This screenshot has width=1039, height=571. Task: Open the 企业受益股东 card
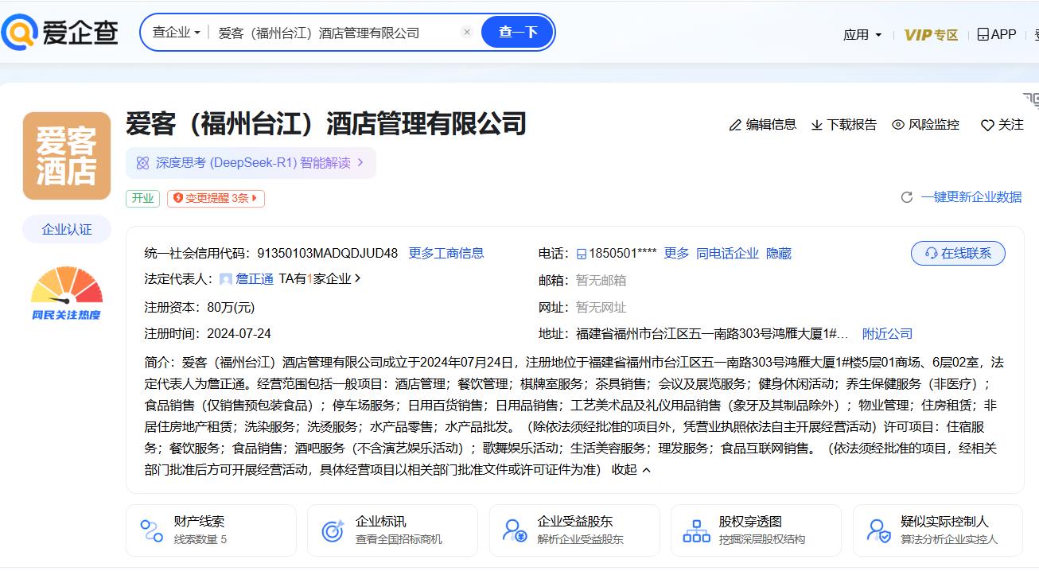point(574,530)
